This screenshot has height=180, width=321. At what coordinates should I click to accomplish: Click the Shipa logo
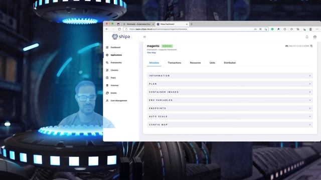tap(121, 36)
